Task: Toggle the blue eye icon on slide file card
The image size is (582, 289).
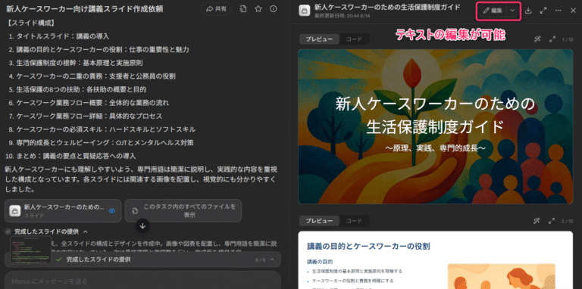Action: coord(111,211)
